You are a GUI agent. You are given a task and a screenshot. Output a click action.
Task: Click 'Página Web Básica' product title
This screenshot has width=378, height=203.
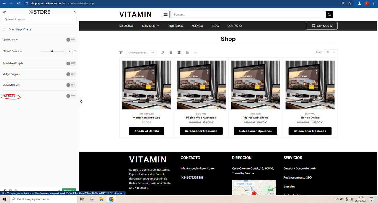[255, 118]
